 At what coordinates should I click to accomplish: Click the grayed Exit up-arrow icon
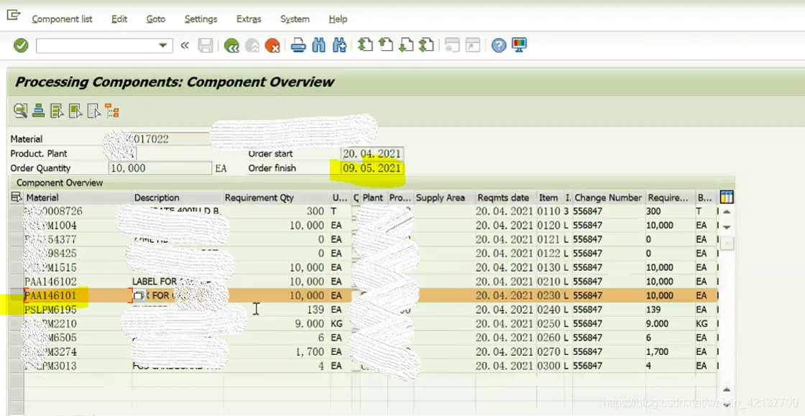[x=252, y=46]
